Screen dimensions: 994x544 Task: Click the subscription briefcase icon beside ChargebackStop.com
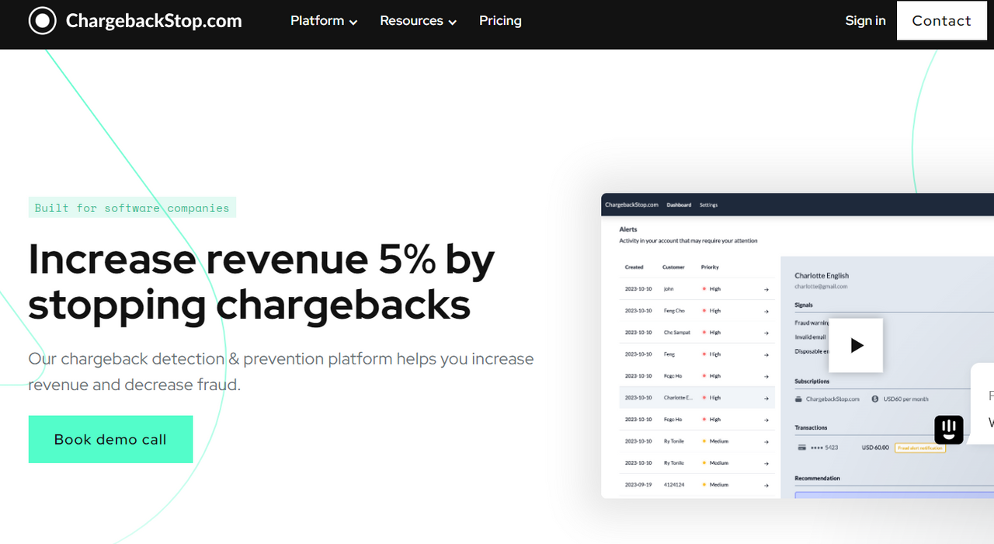point(799,399)
